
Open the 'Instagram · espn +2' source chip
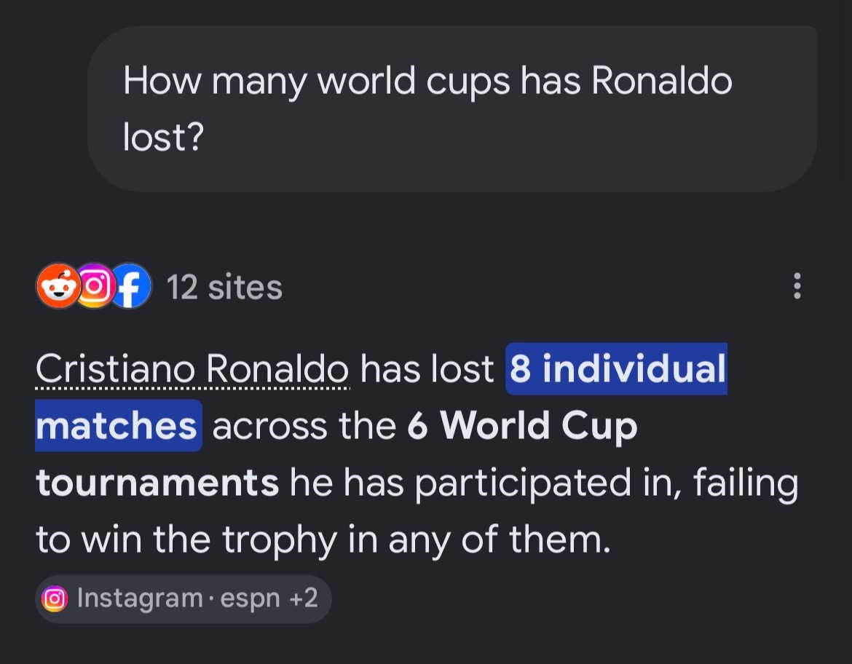tap(183, 598)
